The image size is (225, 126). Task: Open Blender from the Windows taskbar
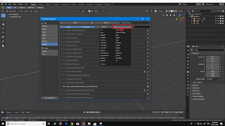(83, 124)
